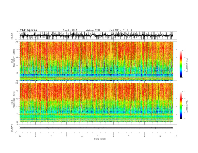Click the "3" tick on the time axis

(66, 136)
